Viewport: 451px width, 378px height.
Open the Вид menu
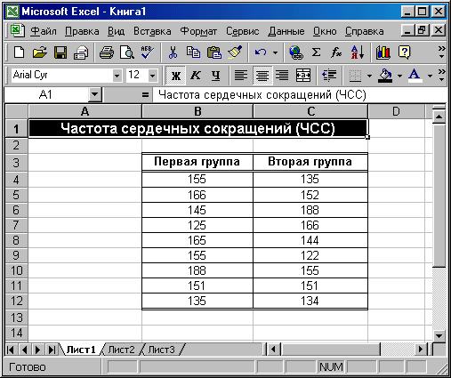tap(116, 31)
